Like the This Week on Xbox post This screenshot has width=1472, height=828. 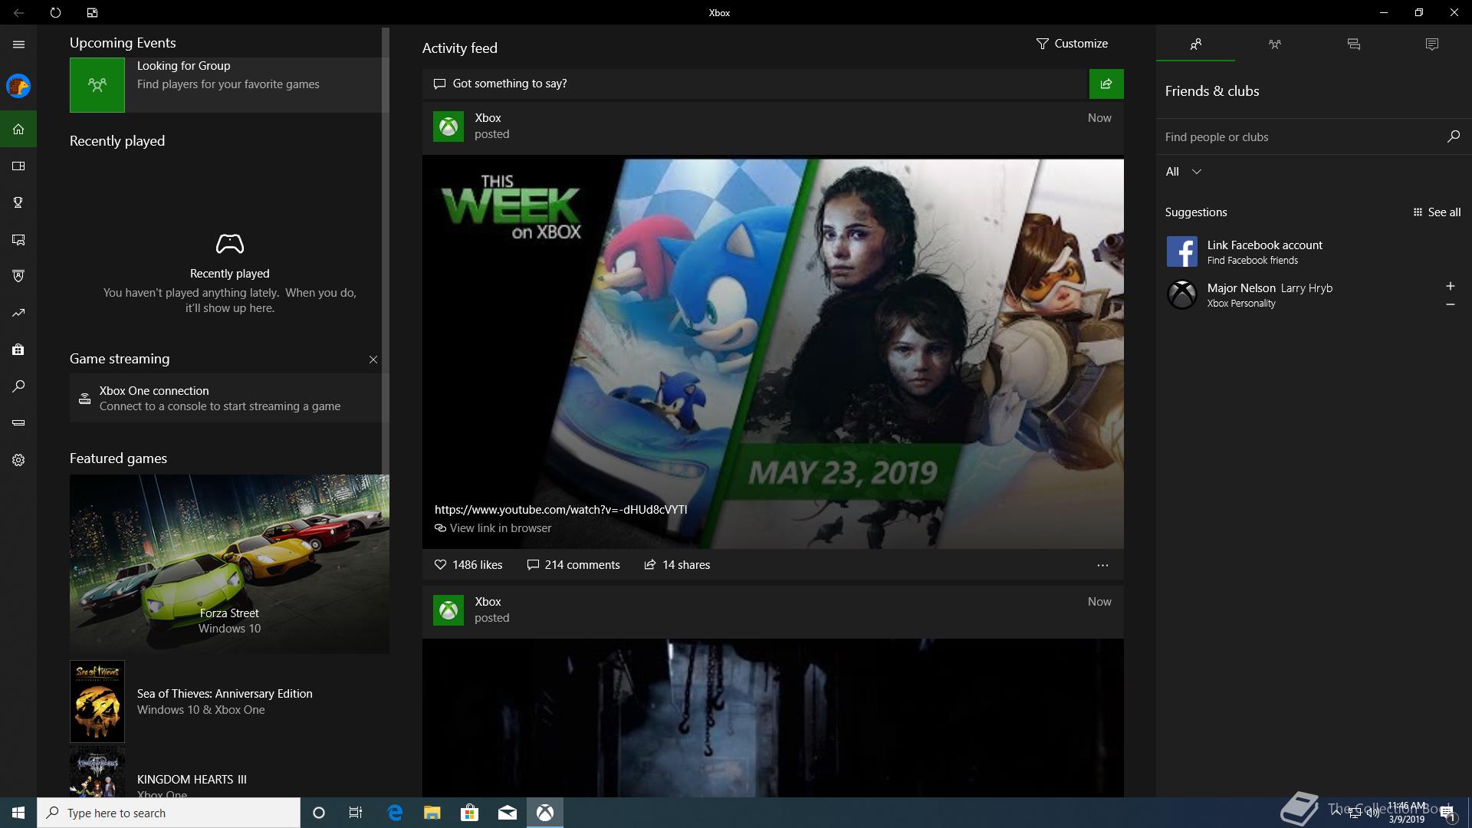468,565
